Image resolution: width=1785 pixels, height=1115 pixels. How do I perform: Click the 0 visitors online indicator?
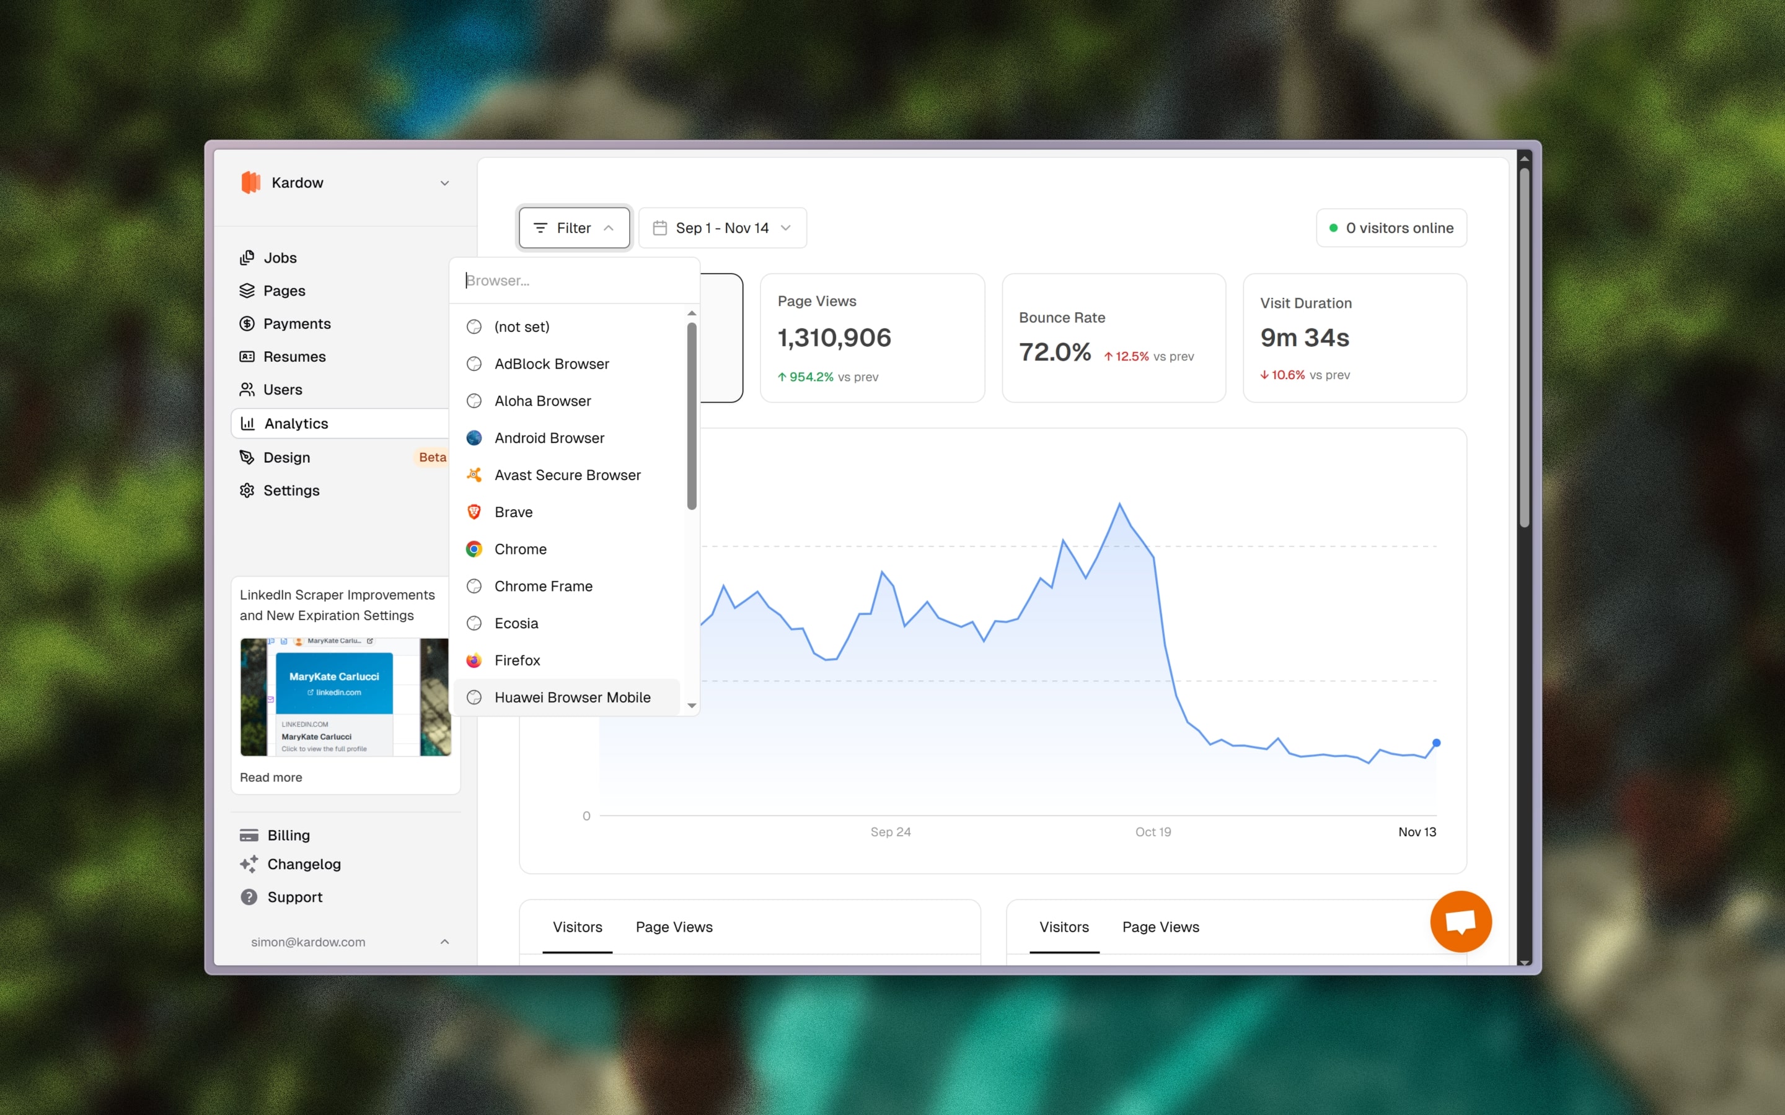pyautogui.click(x=1391, y=227)
